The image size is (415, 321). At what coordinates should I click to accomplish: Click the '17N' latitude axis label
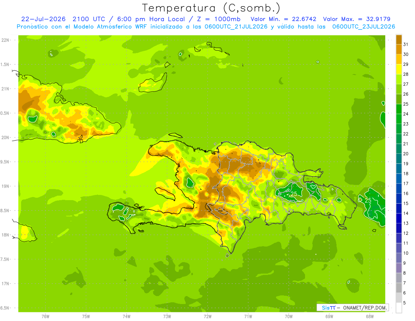coord(5,284)
